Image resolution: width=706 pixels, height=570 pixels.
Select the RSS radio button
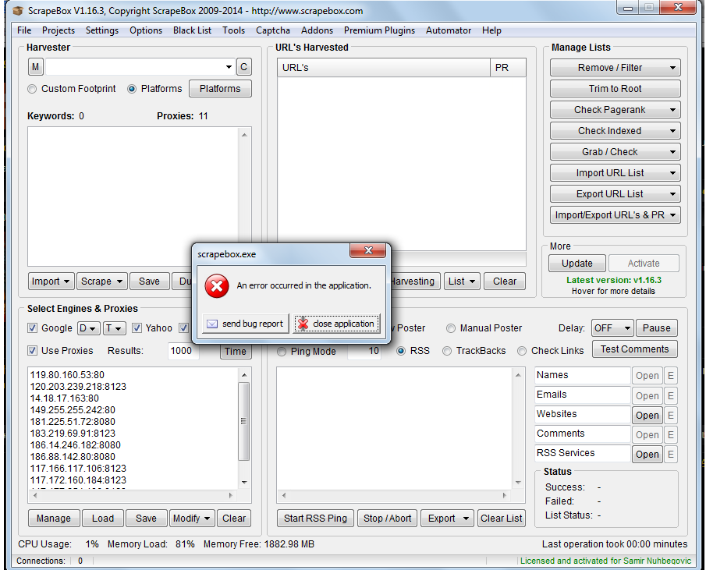(401, 351)
